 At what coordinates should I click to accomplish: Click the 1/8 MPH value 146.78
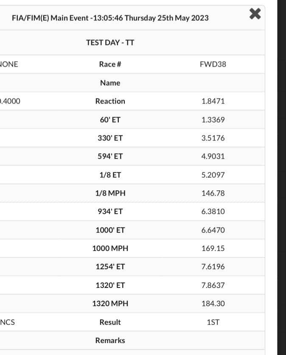(213, 193)
